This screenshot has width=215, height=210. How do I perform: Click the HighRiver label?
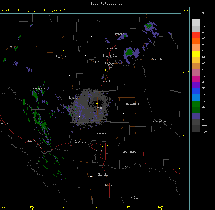click(x=107, y=185)
